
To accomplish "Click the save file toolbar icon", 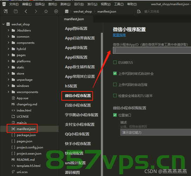I will point(16,12).
